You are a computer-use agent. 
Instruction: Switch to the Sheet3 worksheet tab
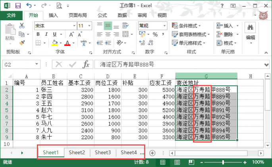click(103, 152)
